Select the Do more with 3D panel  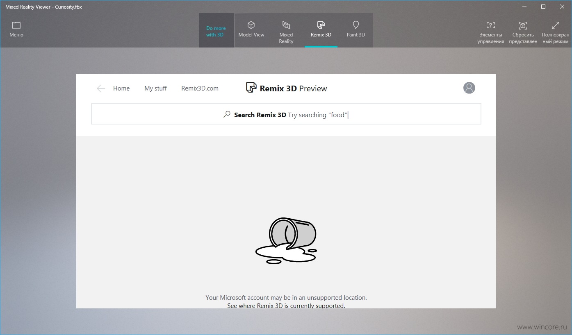216,31
